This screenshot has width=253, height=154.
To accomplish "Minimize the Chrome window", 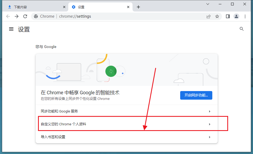I will (220, 4).
